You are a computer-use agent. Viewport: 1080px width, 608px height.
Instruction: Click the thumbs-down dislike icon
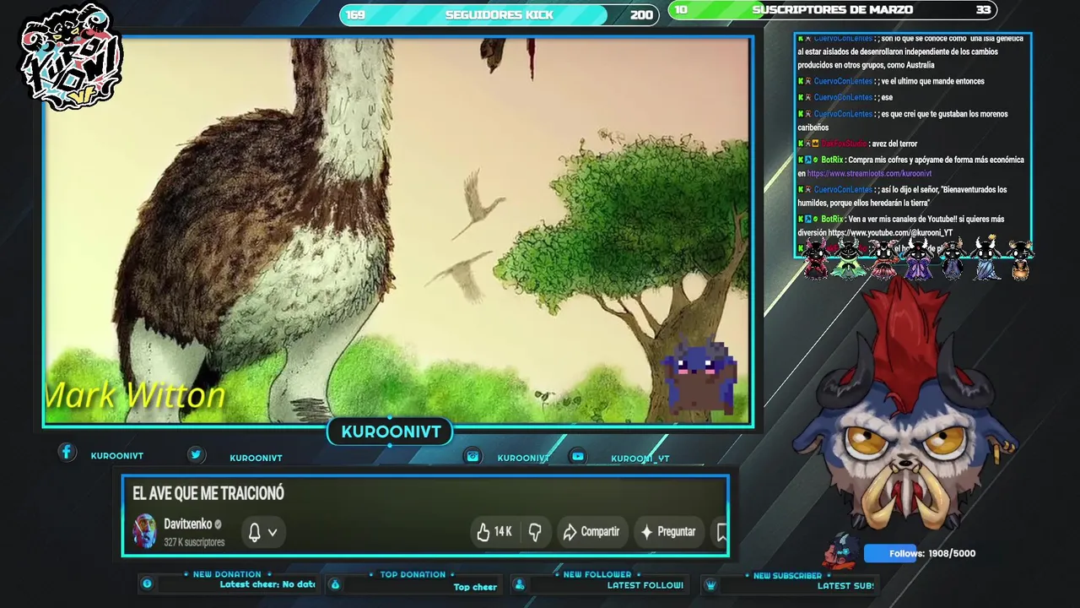pos(535,532)
